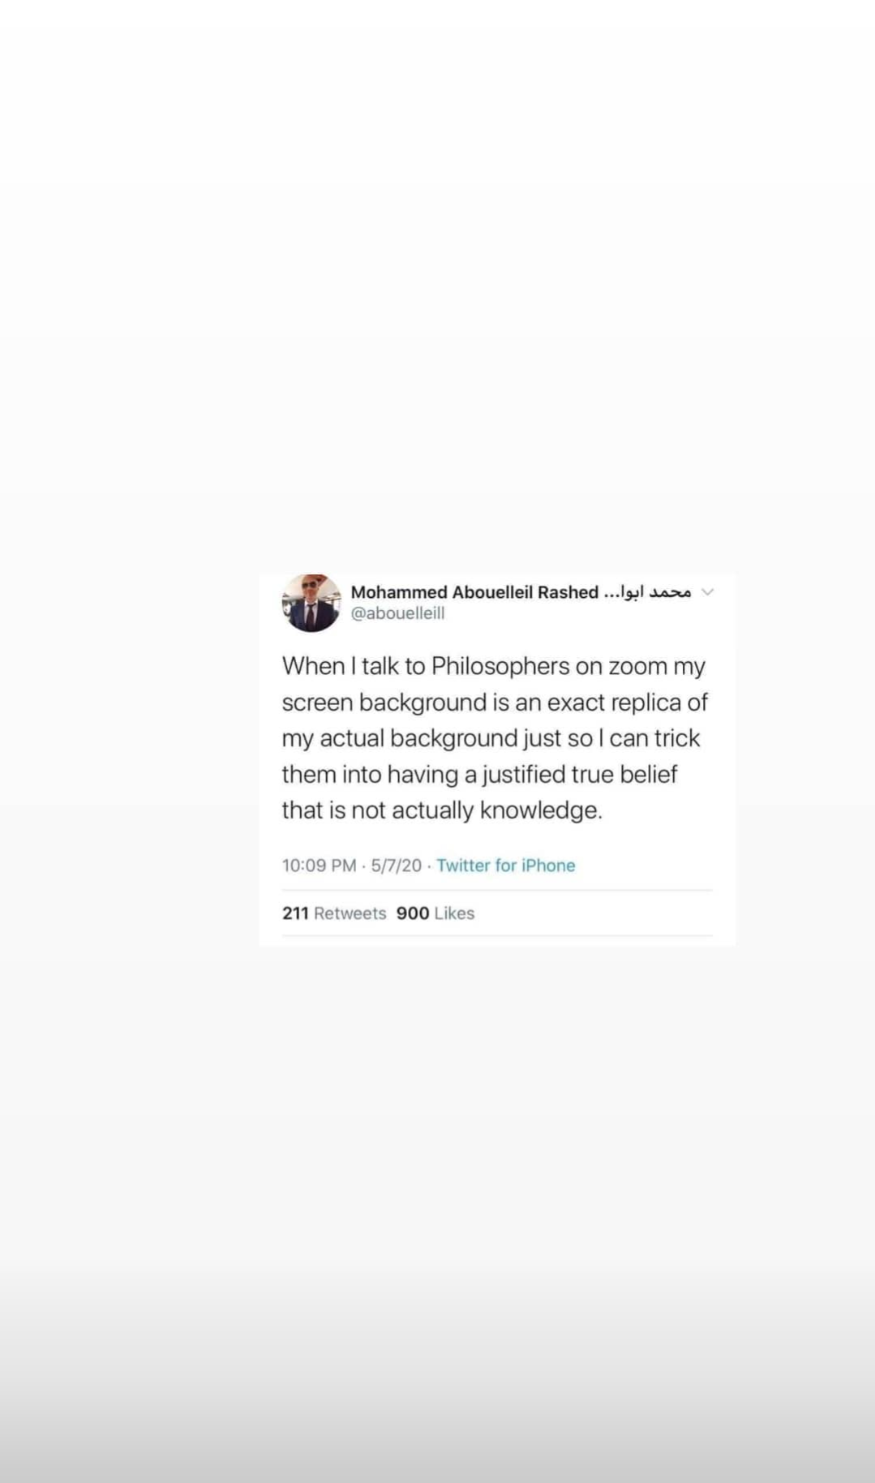
Task: Open the Twitter for iPhone link
Action: click(505, 866)
